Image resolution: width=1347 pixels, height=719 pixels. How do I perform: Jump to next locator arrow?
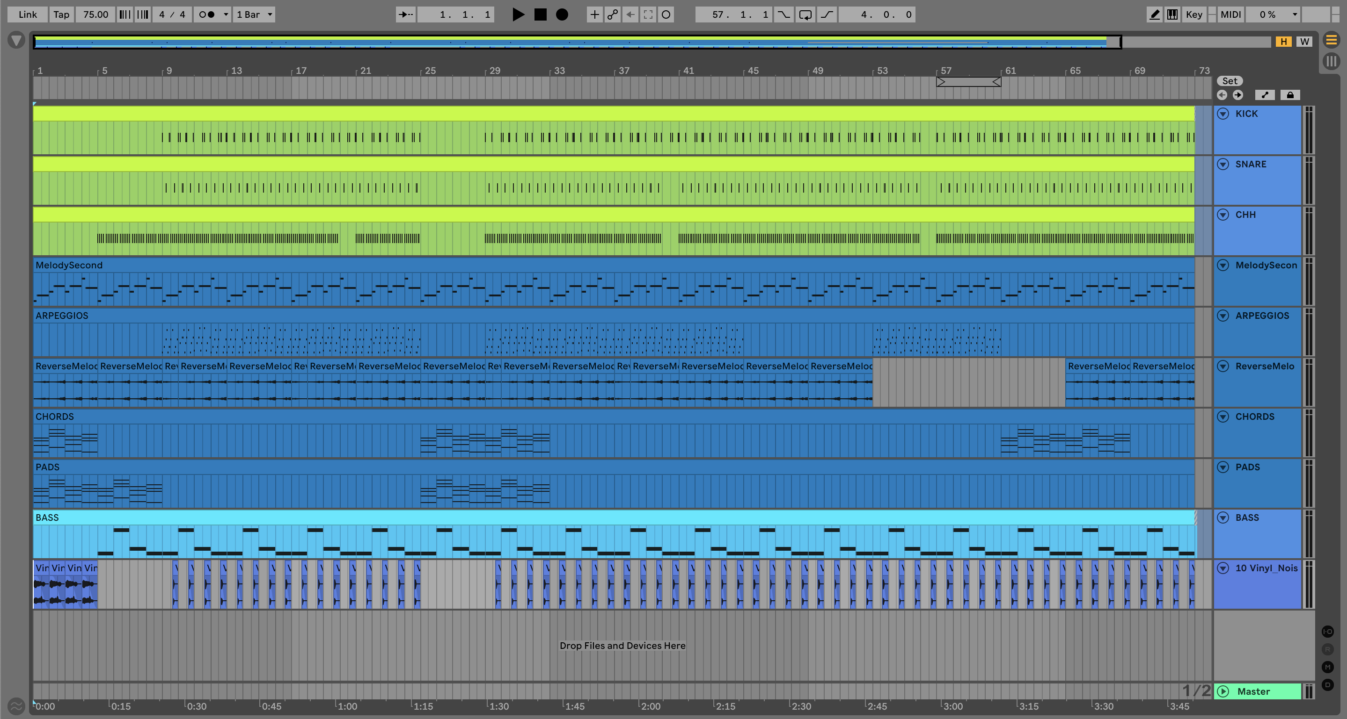point(1237,95)
